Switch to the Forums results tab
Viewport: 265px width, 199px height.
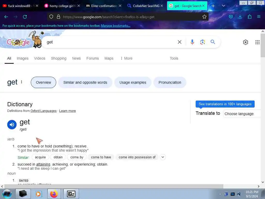(x=93, y=58)
